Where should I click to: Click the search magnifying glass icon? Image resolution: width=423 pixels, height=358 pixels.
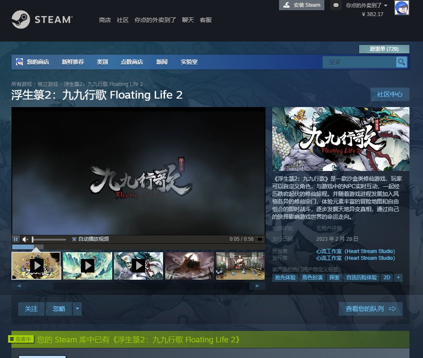pyautogui.click(x=401, y=62)
